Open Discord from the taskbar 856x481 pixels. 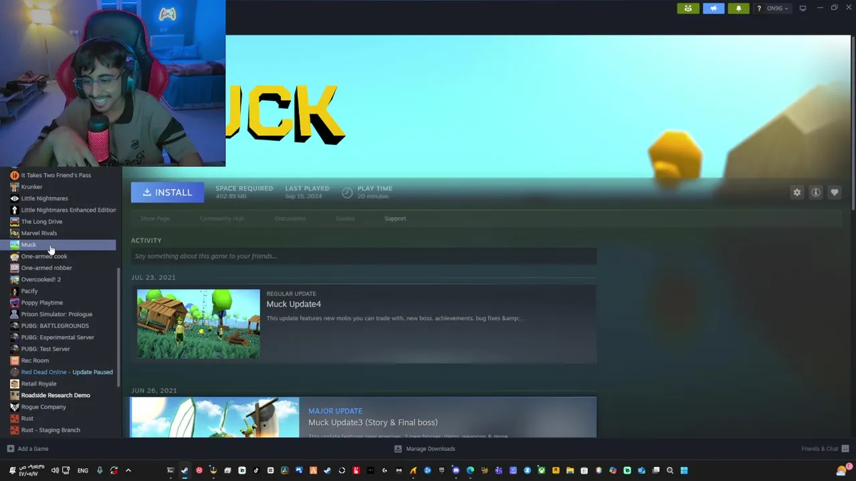pos(456,470)
